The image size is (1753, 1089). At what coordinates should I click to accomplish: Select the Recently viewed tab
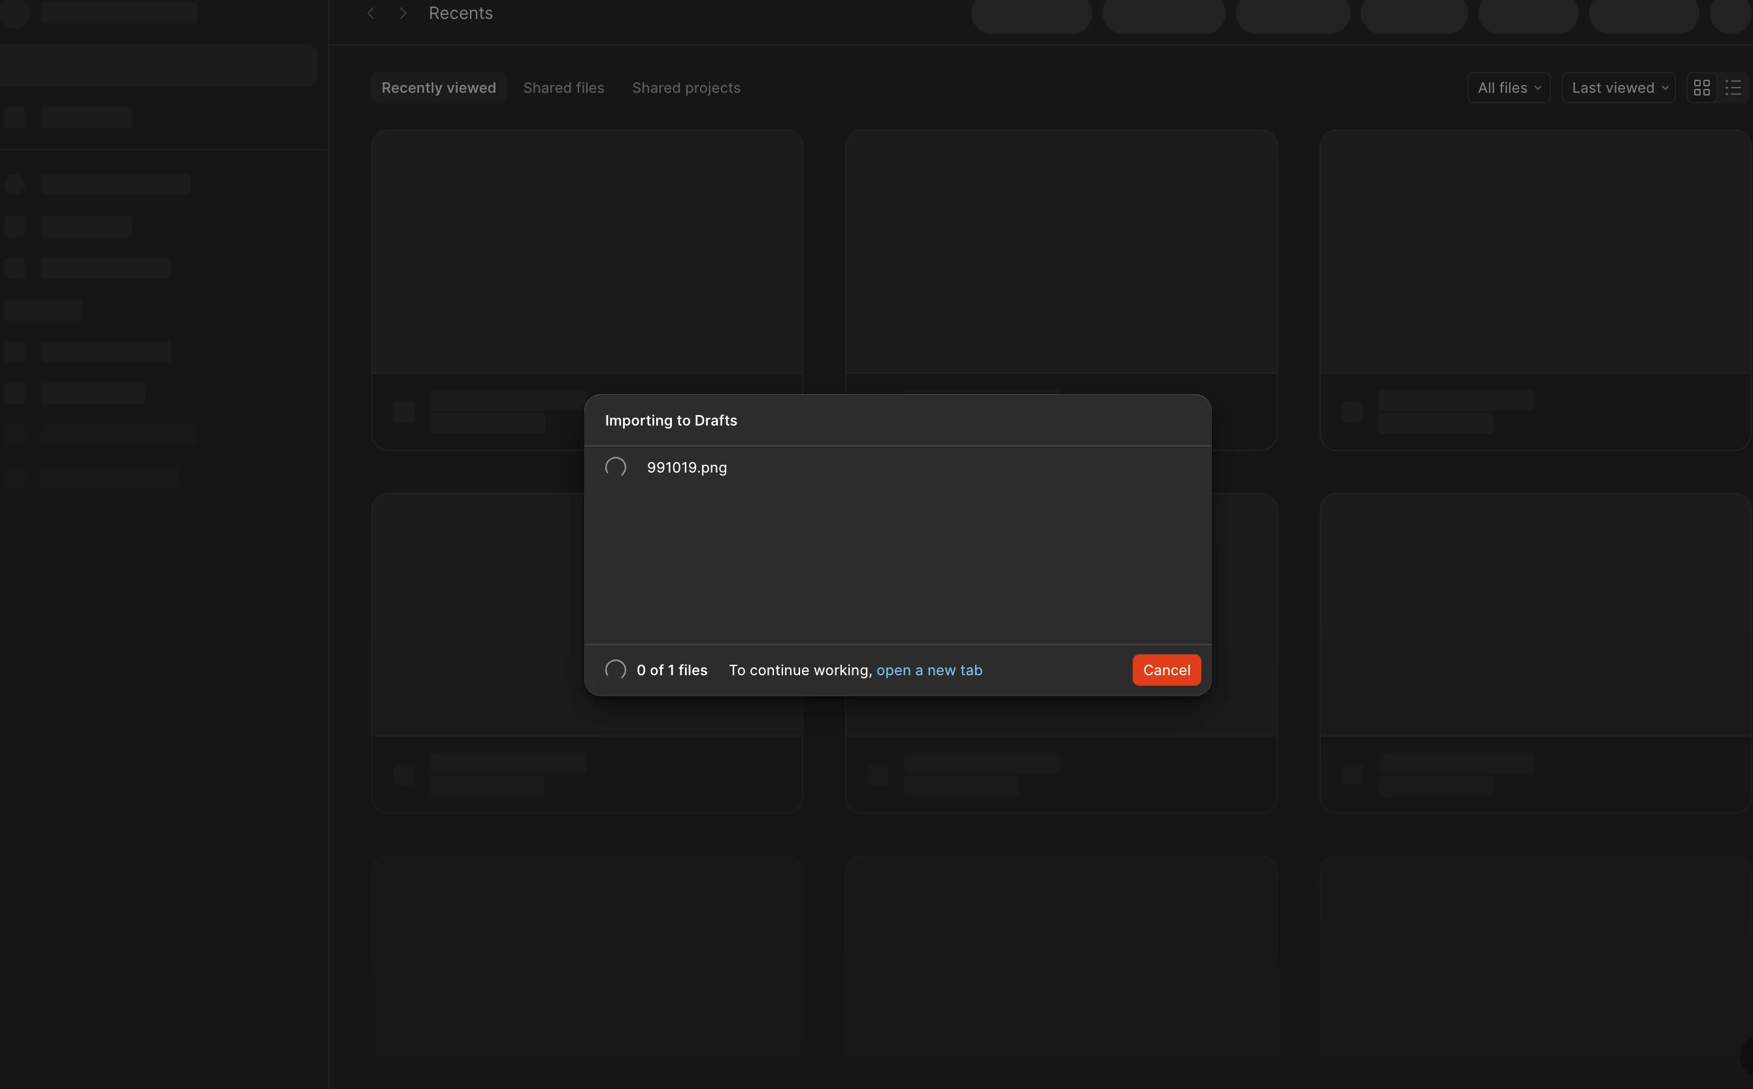coord(439,88)
